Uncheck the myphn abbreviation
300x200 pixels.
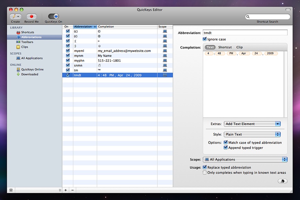pos(68,61)
